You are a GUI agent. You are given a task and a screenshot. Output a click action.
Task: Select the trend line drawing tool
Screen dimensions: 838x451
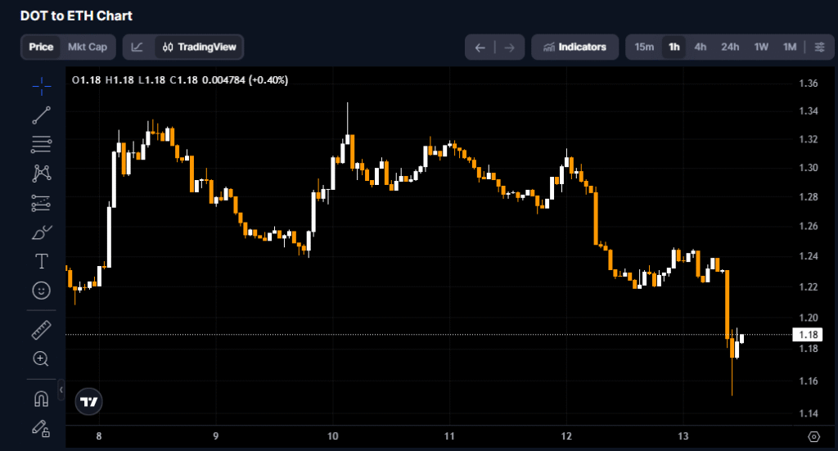coord(41,115)
